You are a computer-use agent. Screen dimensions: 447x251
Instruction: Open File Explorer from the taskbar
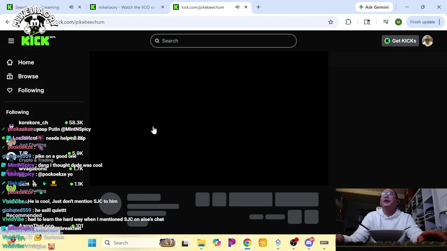(201, 243)
